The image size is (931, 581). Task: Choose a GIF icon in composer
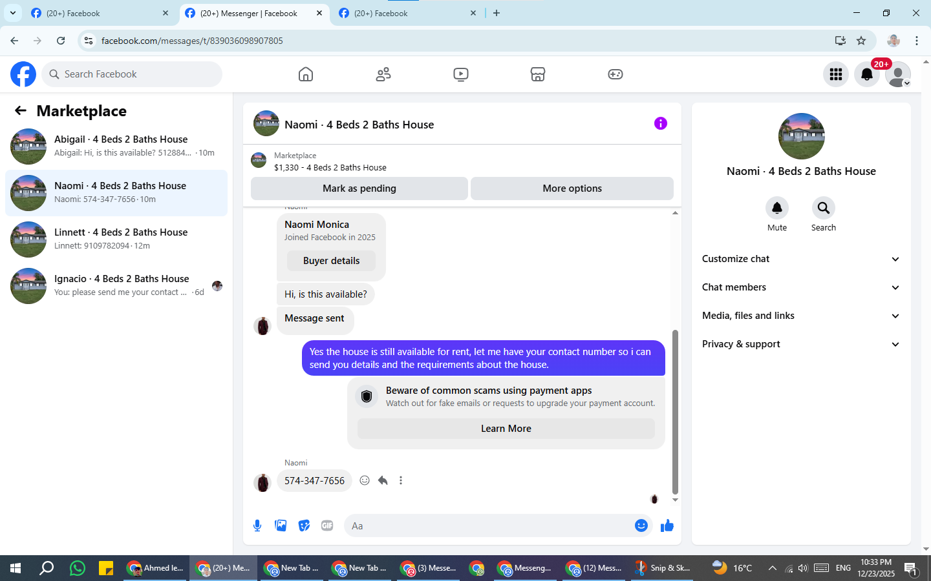[x=327, y=525]
